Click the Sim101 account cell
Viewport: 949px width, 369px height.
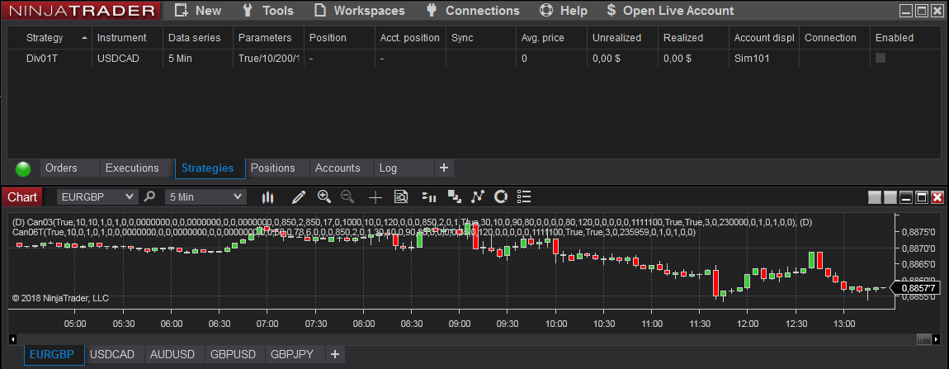[x=764, y=59]
